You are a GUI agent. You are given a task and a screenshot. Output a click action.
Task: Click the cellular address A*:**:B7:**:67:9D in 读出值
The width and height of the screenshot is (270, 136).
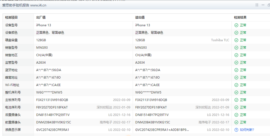pyautogui.click(x=147, y=77)
